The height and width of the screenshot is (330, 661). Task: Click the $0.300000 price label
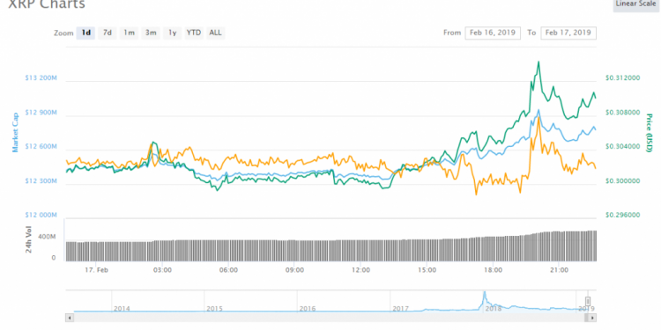coord(622,181)
